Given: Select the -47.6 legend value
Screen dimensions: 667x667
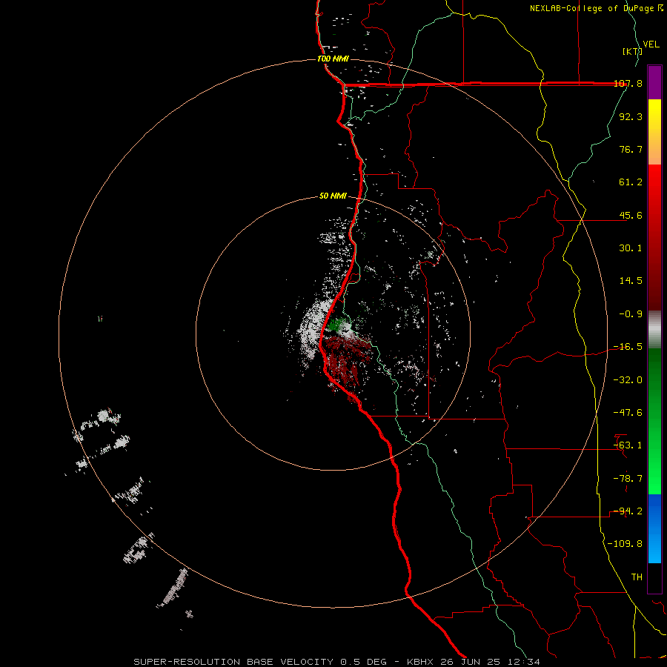Looking at the screenshot, I should 628,413.
